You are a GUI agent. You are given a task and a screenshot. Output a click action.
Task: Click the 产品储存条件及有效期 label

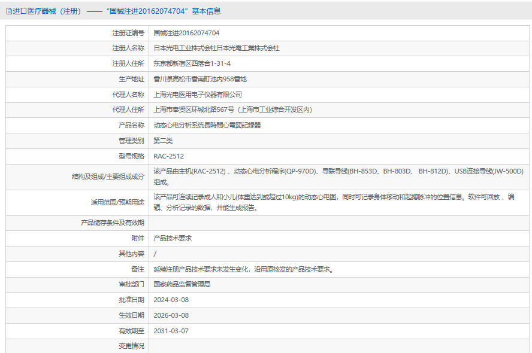pyautogui.click(x=112, y=223)
